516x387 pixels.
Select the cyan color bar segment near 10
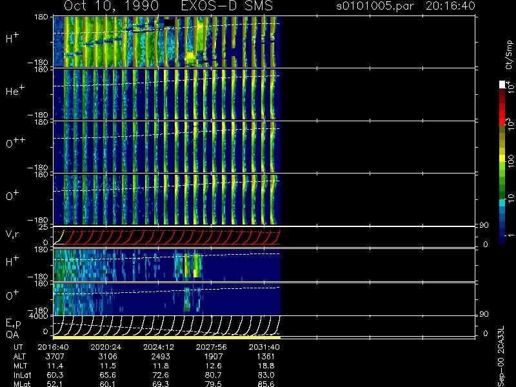(502, 203)
